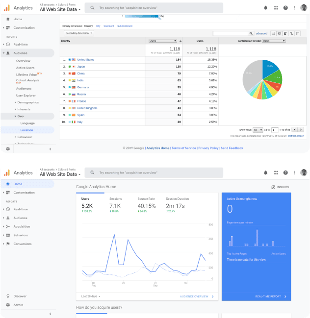Viewport: 310px width, 318px height.
Task: Click the Go to page number field
Action: (x=275, y=130)
